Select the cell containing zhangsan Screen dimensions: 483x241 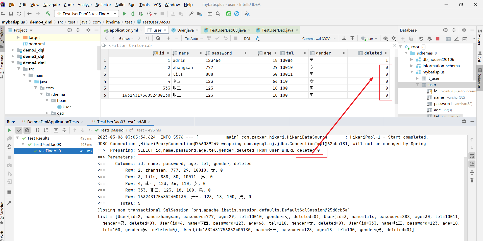(188, 67)
